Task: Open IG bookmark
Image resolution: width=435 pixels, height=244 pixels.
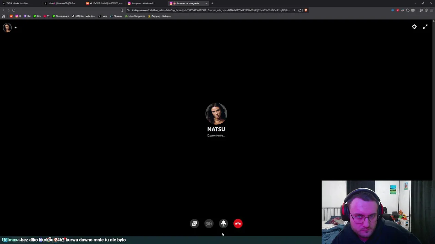Action: tap(18, 16)
